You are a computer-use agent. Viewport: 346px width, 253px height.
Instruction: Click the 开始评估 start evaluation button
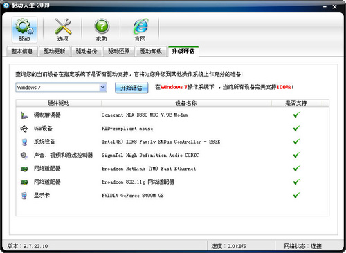point(131,88)
